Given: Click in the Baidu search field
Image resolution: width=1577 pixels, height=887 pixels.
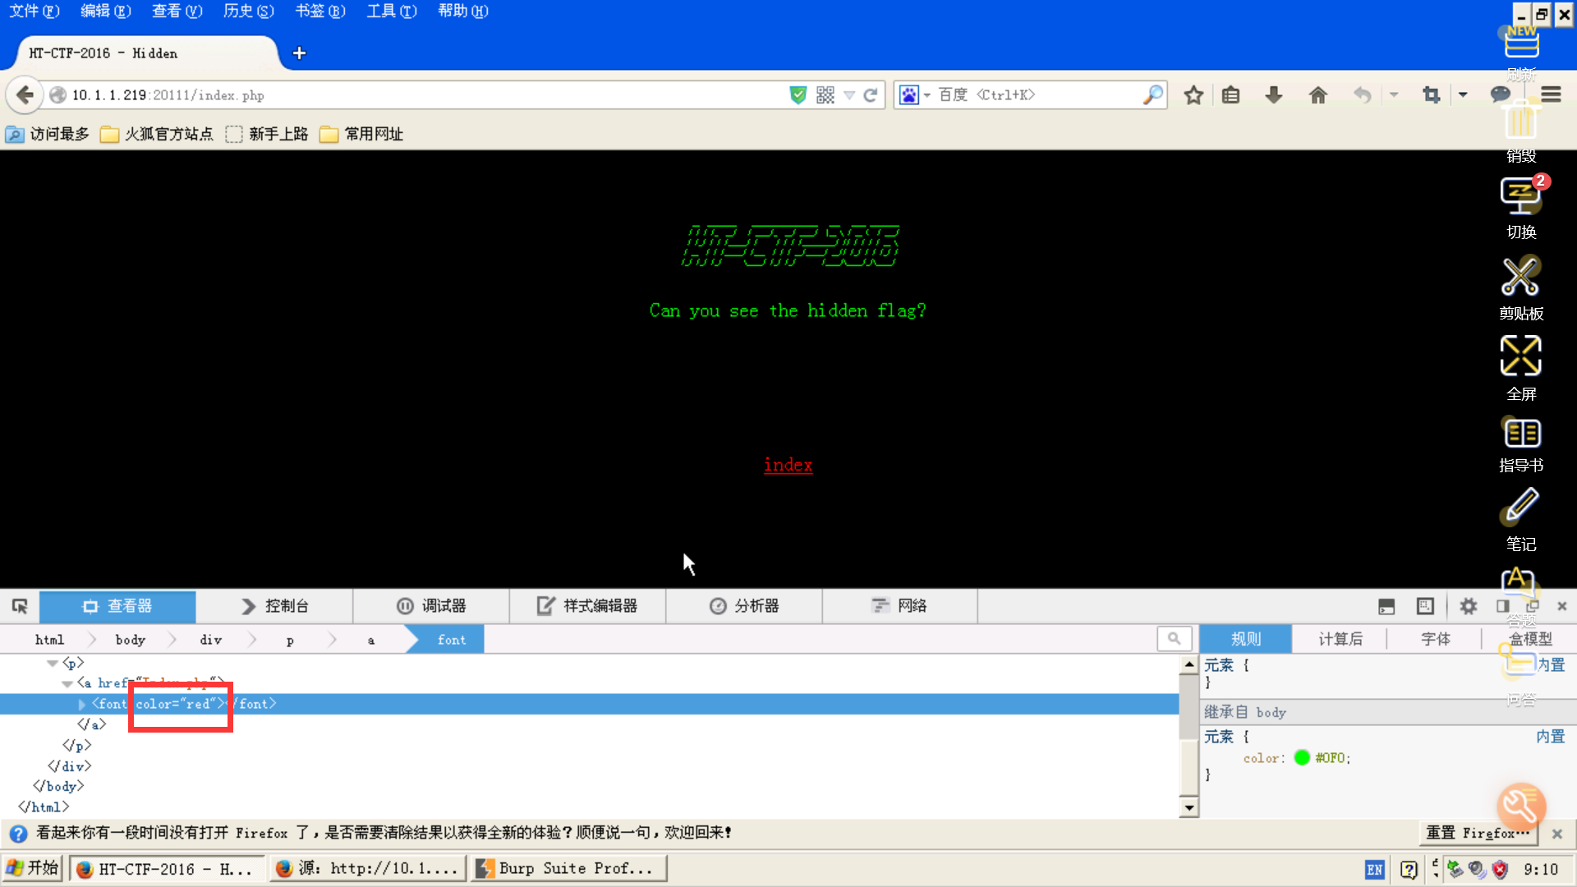Looking at the screenshot, I should click(x=1035, y=95).
